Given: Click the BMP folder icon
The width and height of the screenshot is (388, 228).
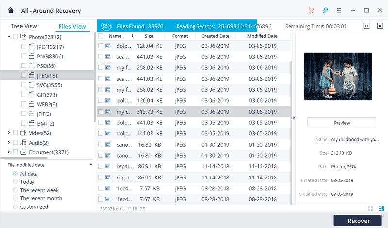Looking at the screenshot, I should point(32,123).
